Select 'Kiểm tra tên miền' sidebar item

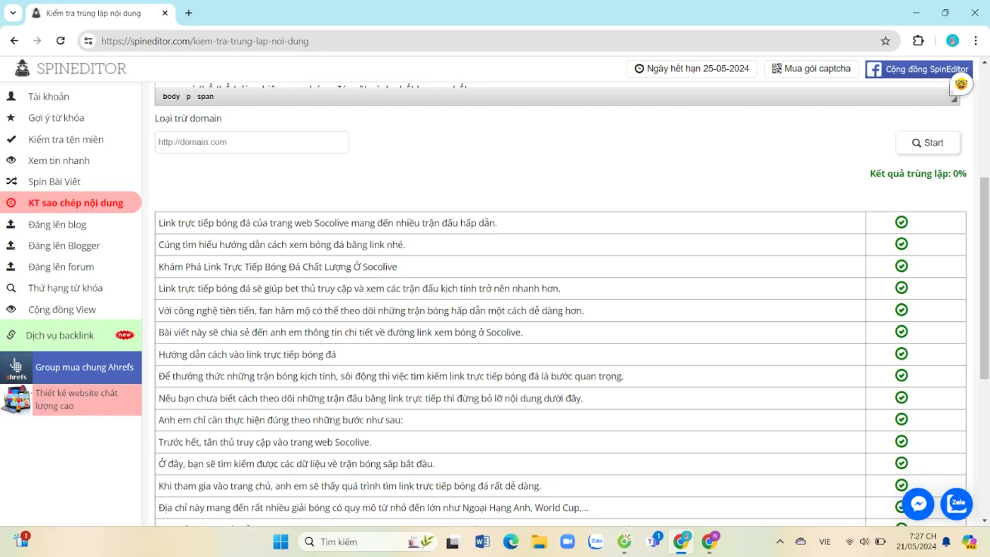[x=66, y=139]
